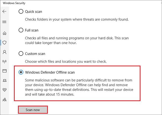Click the back arrow in sidebar

4,12
